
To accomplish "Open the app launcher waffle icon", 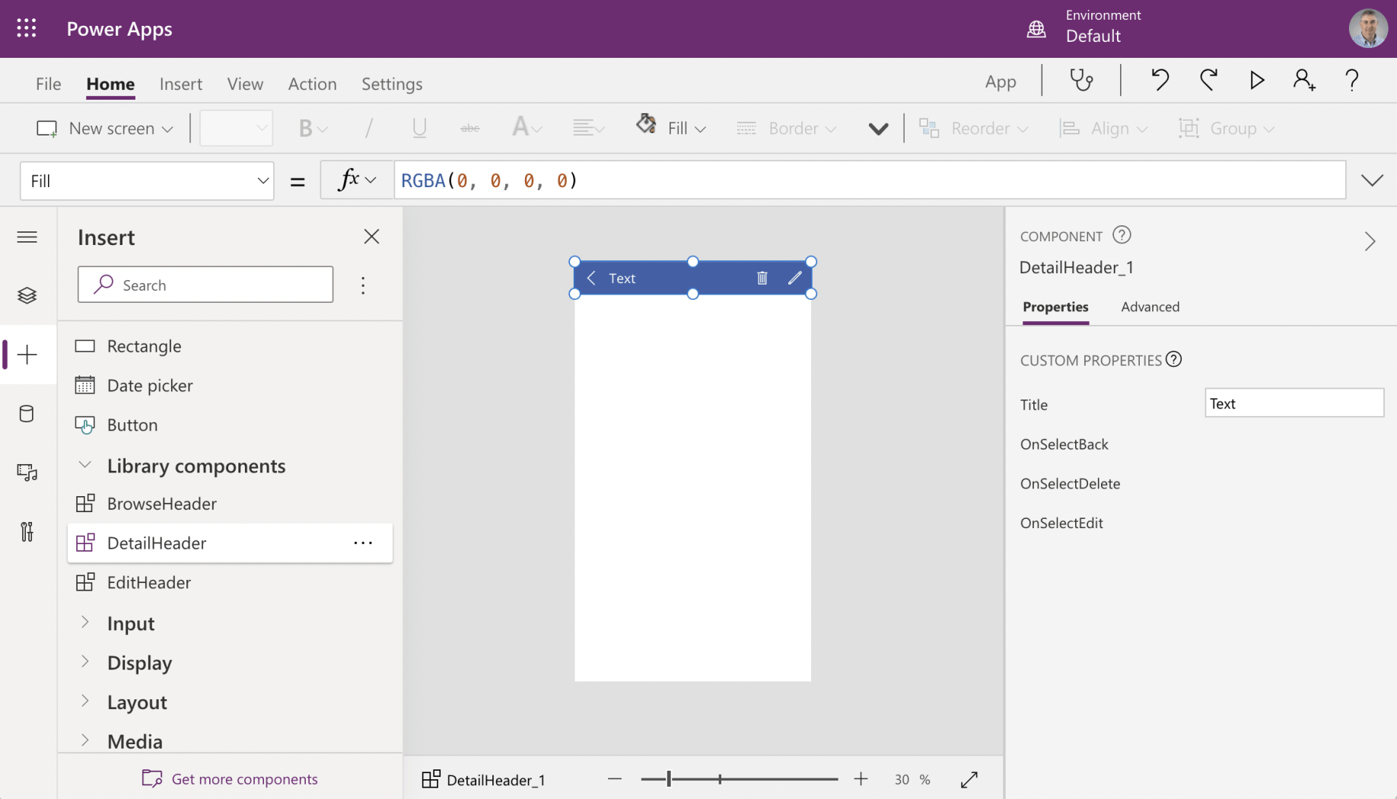I will click(x=27, y=29).
